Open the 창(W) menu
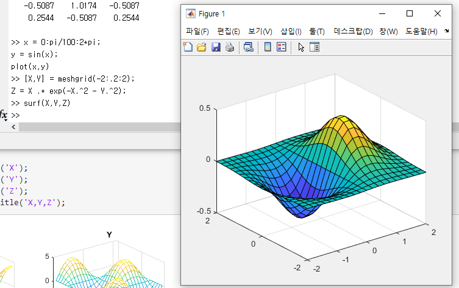The image size is (459, 288). (x=388, y=32)
